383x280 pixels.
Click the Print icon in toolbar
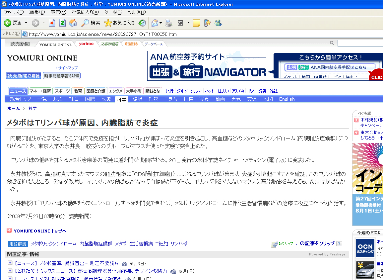(168, 23)
